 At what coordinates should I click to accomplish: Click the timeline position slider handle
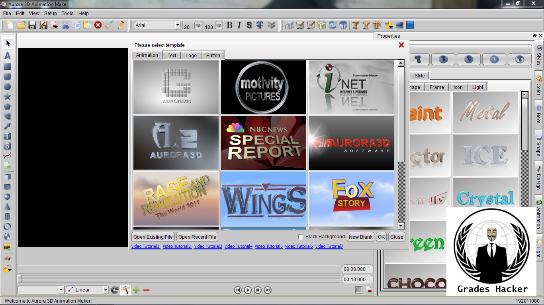tap(20, 279)
